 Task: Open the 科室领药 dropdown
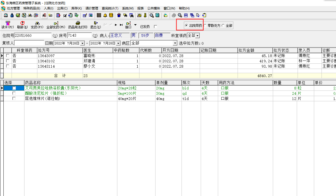point(198,36)
